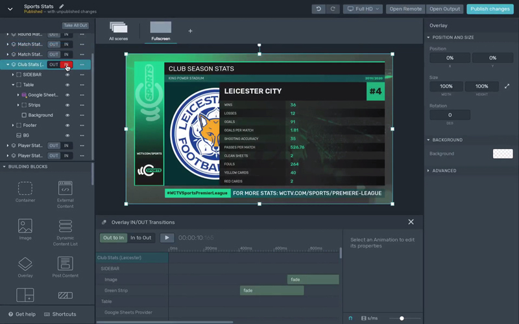Open more options for Strips row
The image size is (519, 324).
(x=82, y=105)
